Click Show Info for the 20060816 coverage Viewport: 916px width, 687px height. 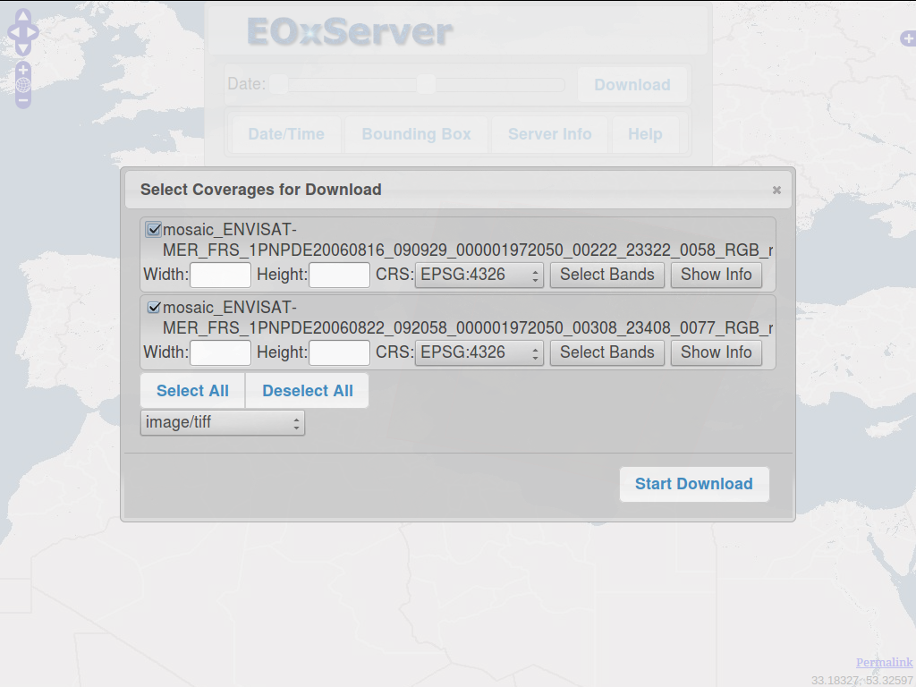[717, 275]
